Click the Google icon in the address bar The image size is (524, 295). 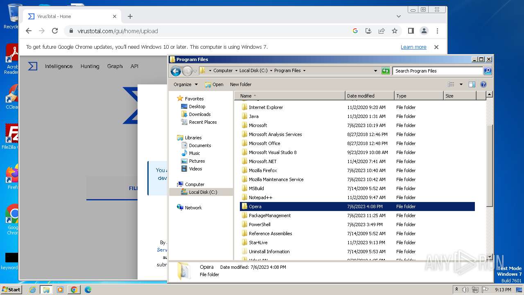[355, 31]
